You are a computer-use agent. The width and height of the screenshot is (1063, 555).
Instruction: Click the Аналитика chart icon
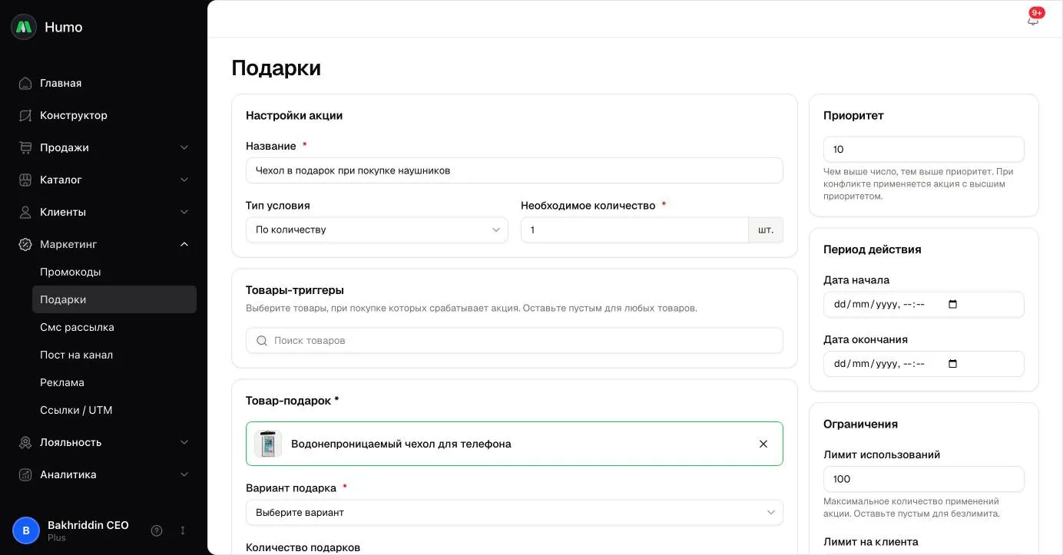coord(25,474)
